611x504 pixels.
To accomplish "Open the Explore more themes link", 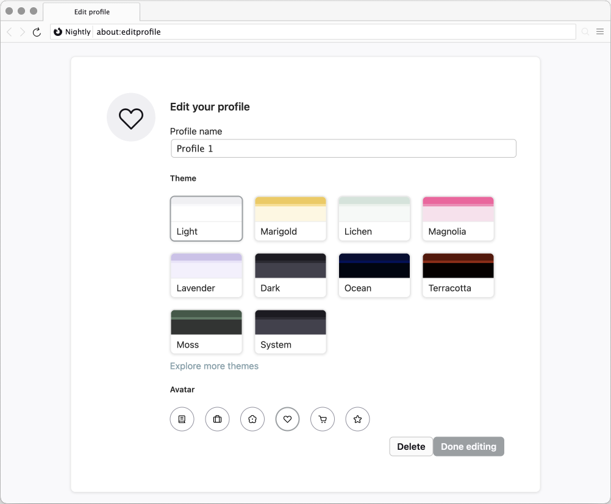I will [x=214, y=366].
